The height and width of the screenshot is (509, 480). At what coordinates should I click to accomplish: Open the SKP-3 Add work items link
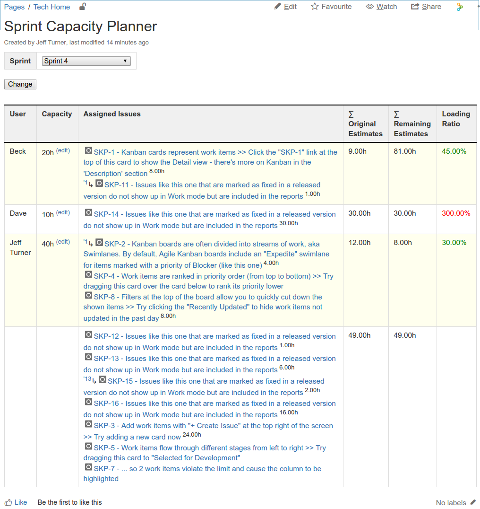213,426
